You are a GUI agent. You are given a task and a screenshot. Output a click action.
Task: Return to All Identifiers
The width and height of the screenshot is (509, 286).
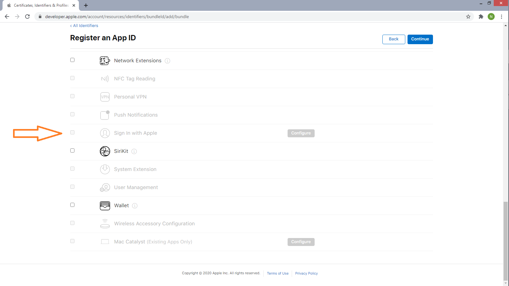point(84,26)
